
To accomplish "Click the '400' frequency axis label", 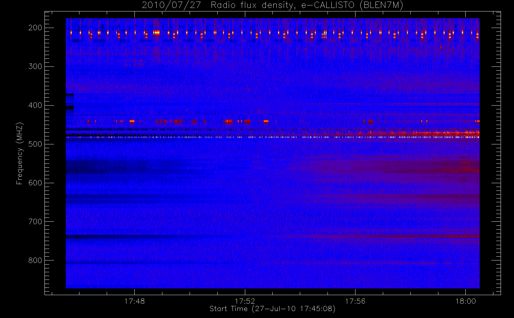I will click(x=35, y=105).
